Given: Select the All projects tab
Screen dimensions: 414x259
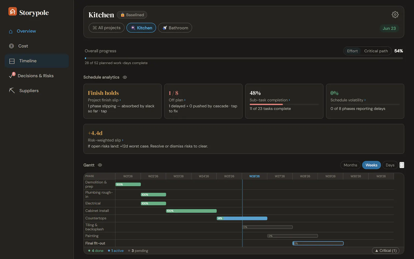Looking at the screenshot, I should coord(107,28).
